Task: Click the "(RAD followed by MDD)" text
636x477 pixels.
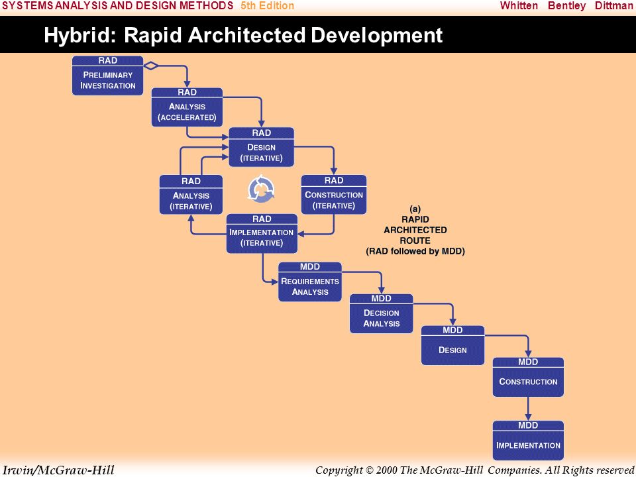Action: pyautogui.click(x=415, y=251)
